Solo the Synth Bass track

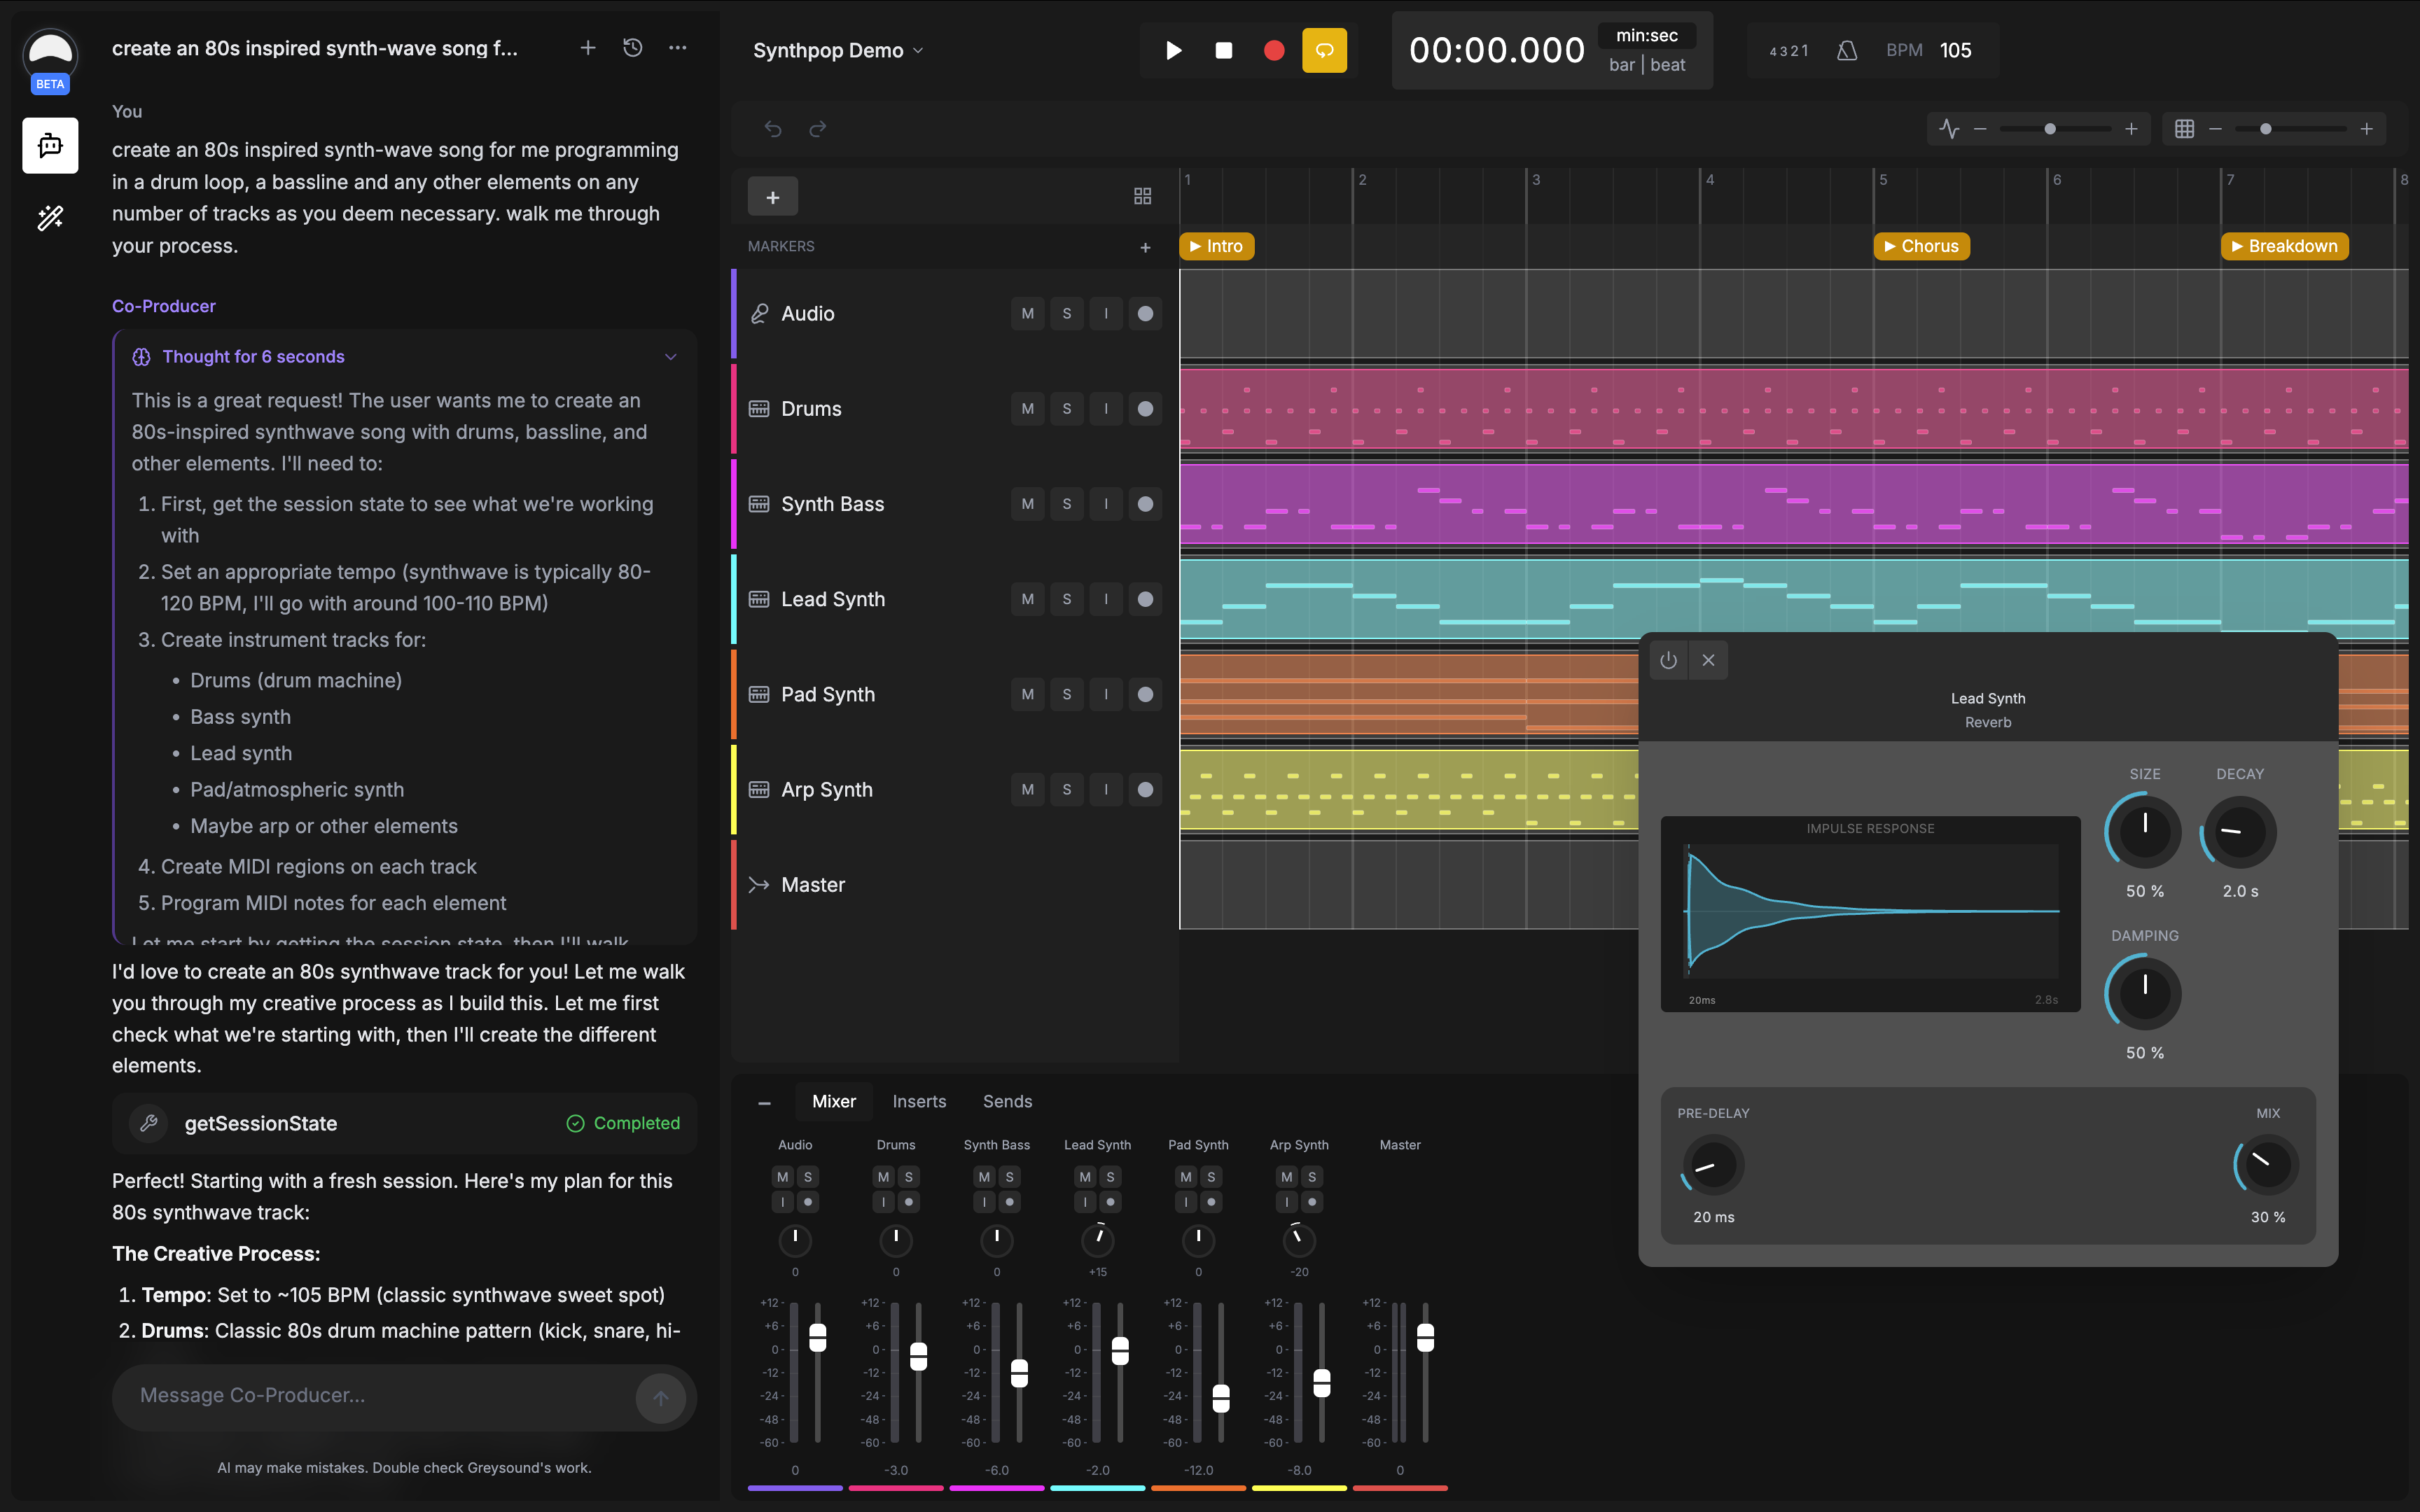click(1067, 503)
